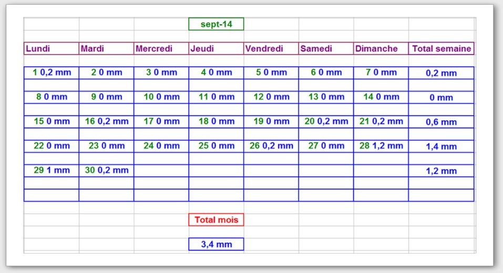
Task: Select the Samedi header cell
Action: tap(326, 48)
